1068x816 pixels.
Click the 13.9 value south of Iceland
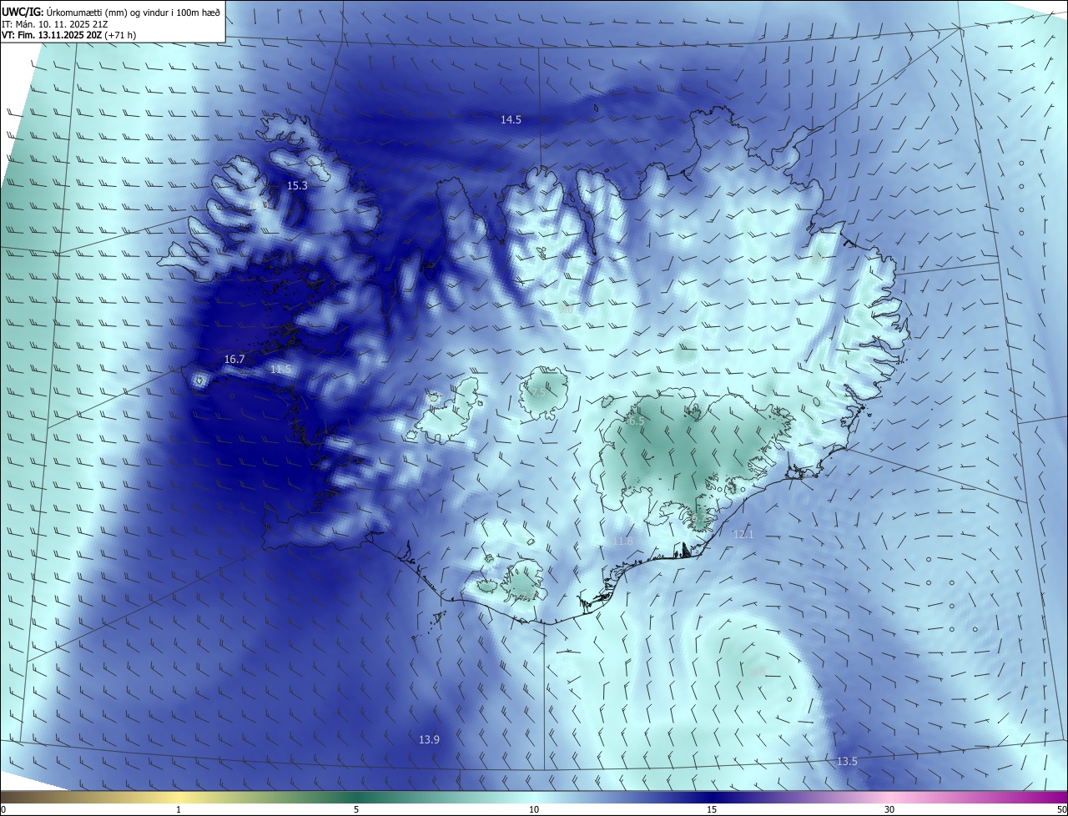(x=429, y=740)
